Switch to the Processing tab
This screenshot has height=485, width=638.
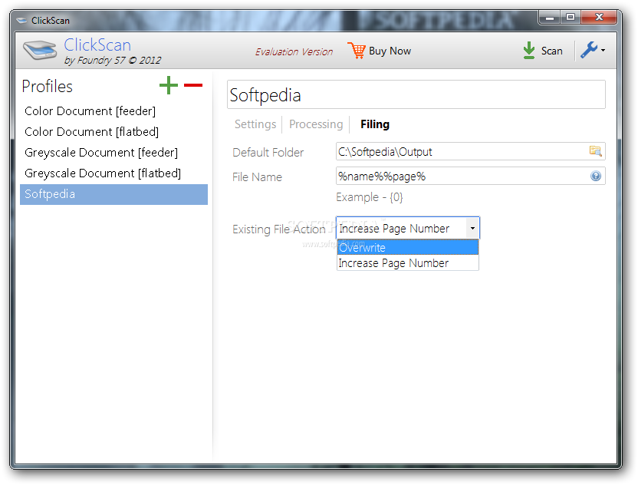pyautogui.click(x=316, y=124)
